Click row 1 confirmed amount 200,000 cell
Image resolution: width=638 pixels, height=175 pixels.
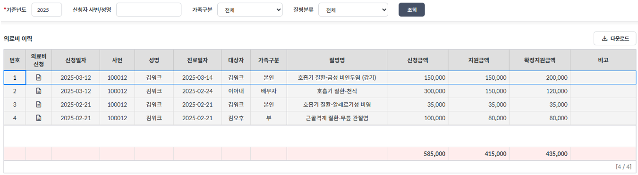[x=540, y=77]
